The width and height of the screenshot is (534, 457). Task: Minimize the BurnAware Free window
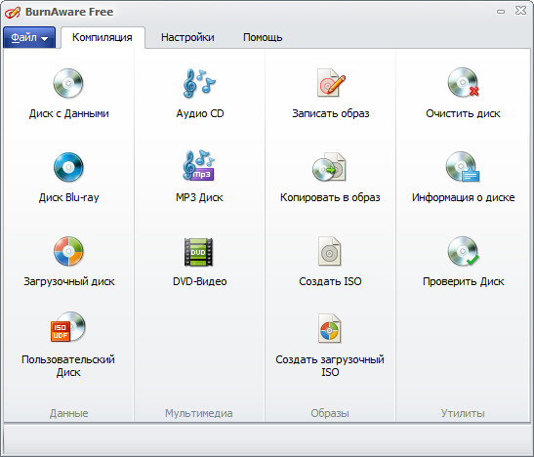pos(500,12)
